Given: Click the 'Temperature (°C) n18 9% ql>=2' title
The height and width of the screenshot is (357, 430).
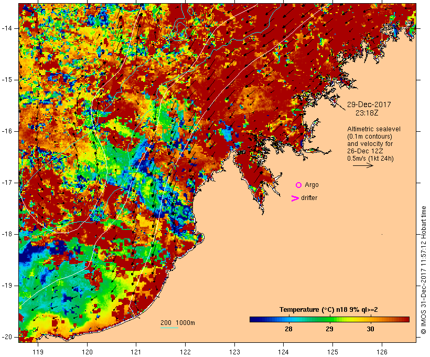Looking at the screenshot, I should [329, 310].
